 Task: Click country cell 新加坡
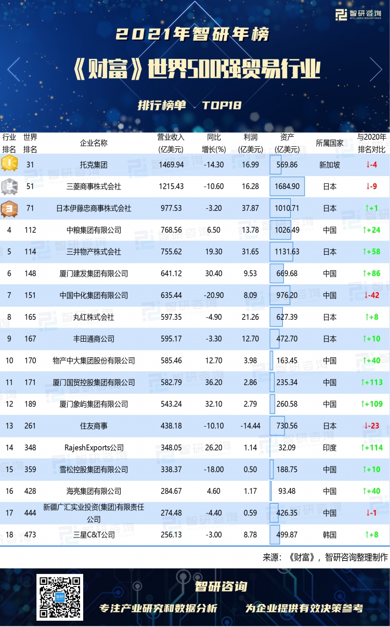(x=330, y=165)
